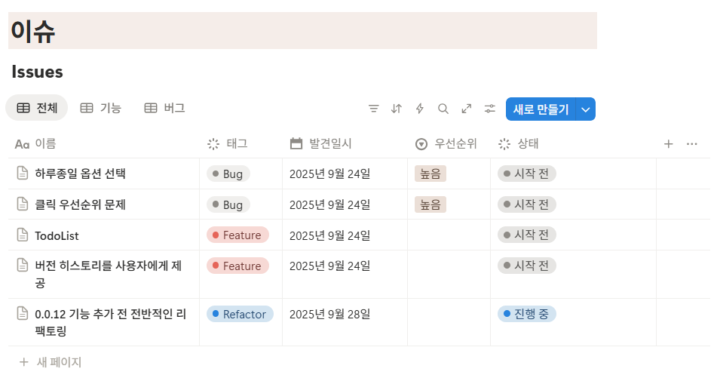Click the Refactor tag
717x381 pixels.
tap(240, 314)
